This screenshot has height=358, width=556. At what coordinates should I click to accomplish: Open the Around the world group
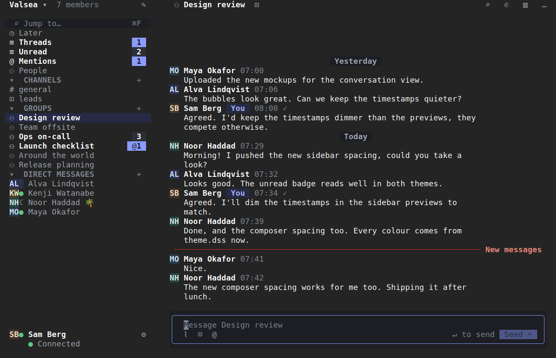pos(78,155)
